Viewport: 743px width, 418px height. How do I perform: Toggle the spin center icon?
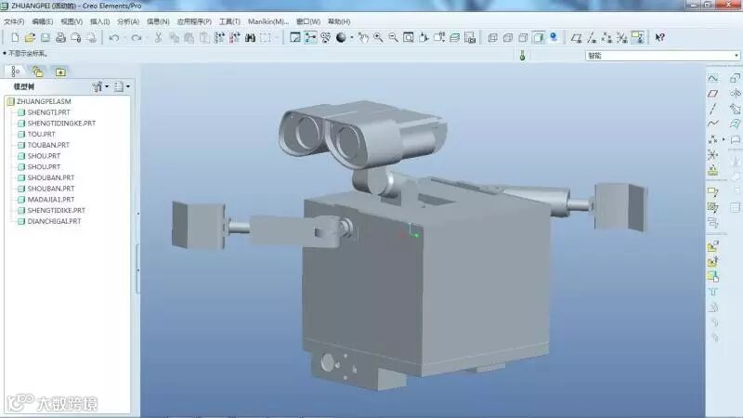310,37
